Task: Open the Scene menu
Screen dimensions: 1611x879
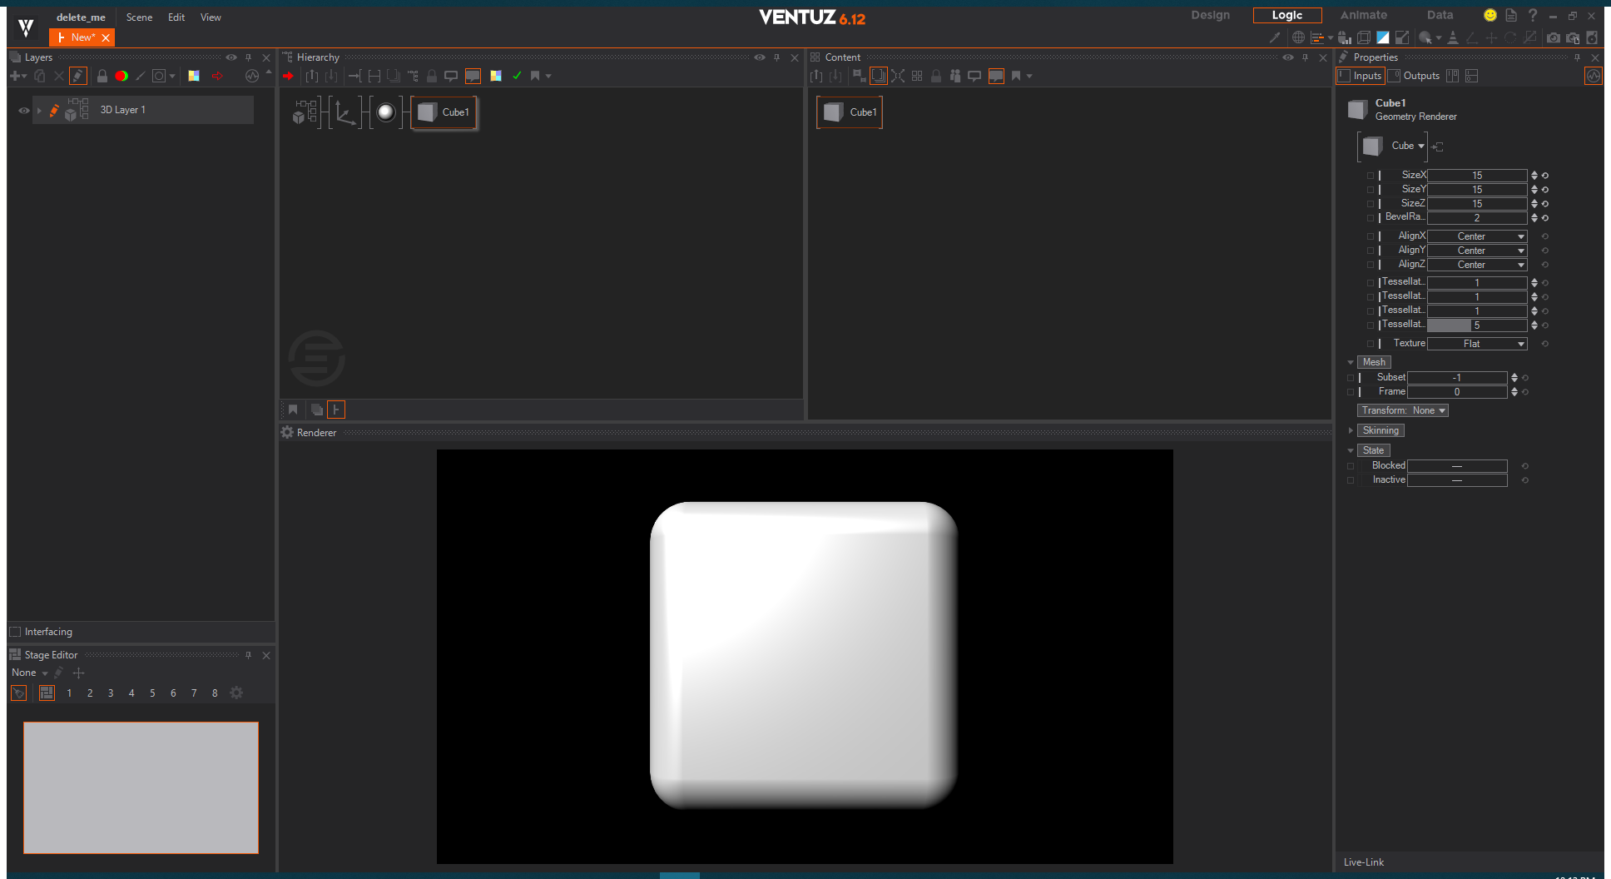Action: pyautogui.click(x=139, y=17)
